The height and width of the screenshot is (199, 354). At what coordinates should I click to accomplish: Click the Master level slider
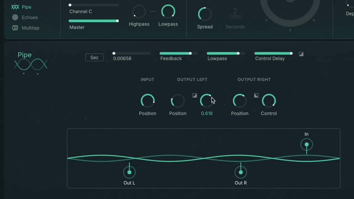click(94, 21)
